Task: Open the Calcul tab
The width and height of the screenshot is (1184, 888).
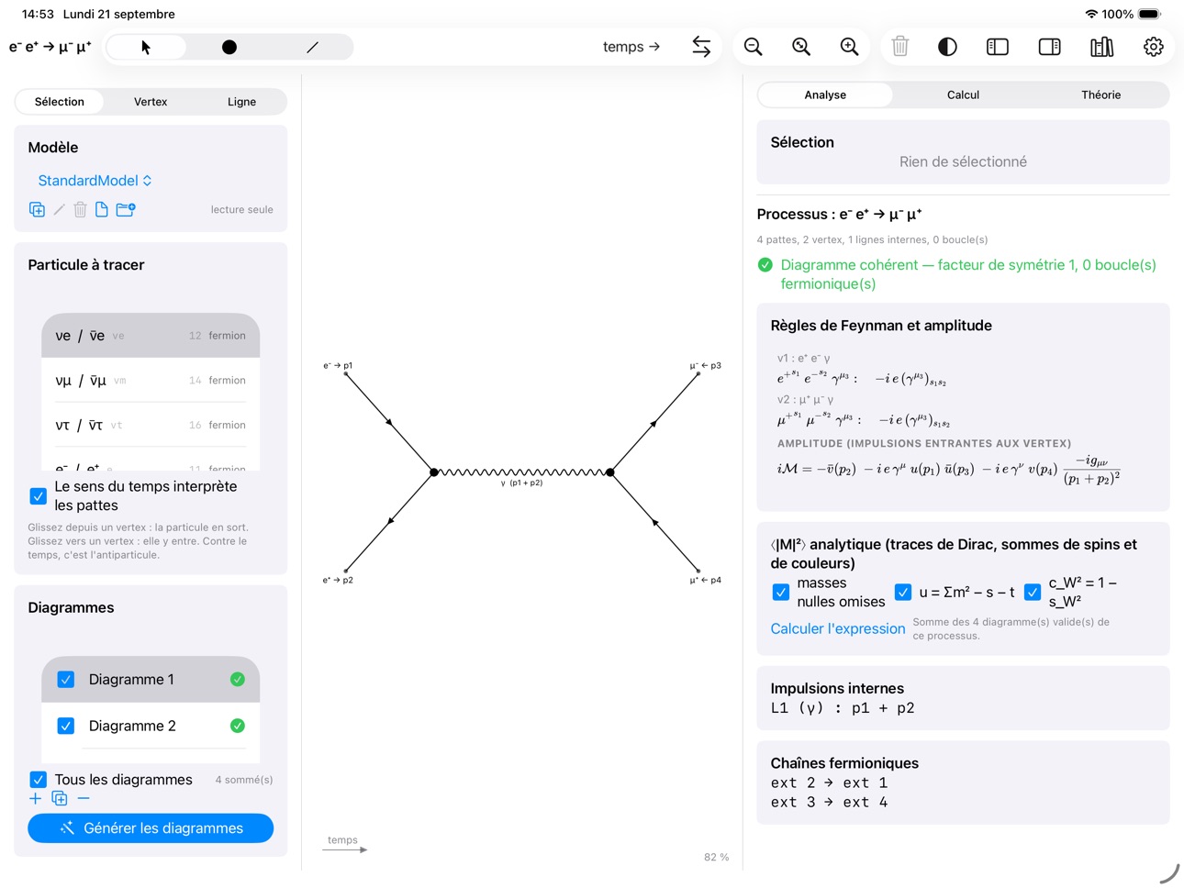Action: (x=963, y=94)
